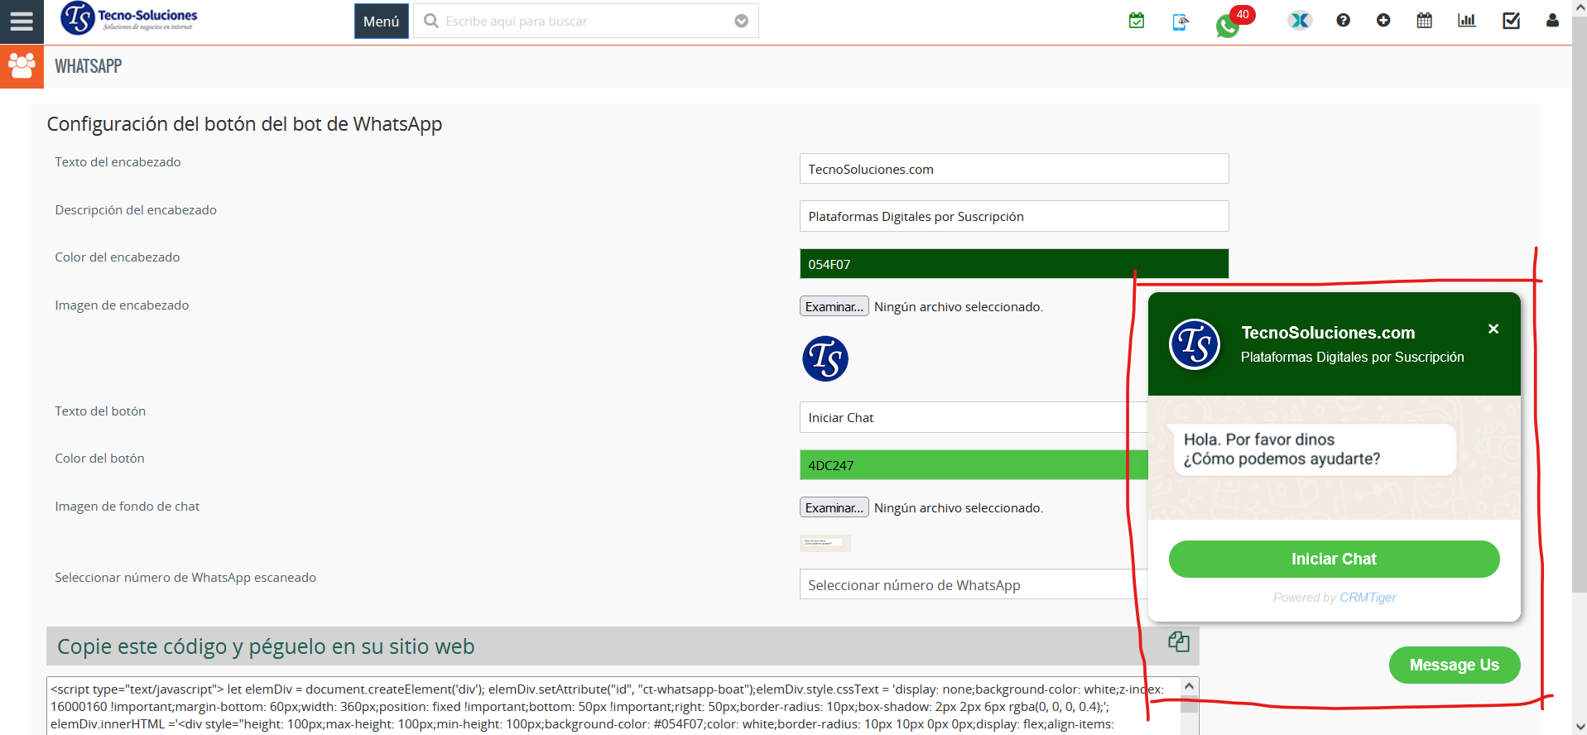Open the user profile icon
Viewport: 1587px width, 735px height.
(x=1551, y=21)
